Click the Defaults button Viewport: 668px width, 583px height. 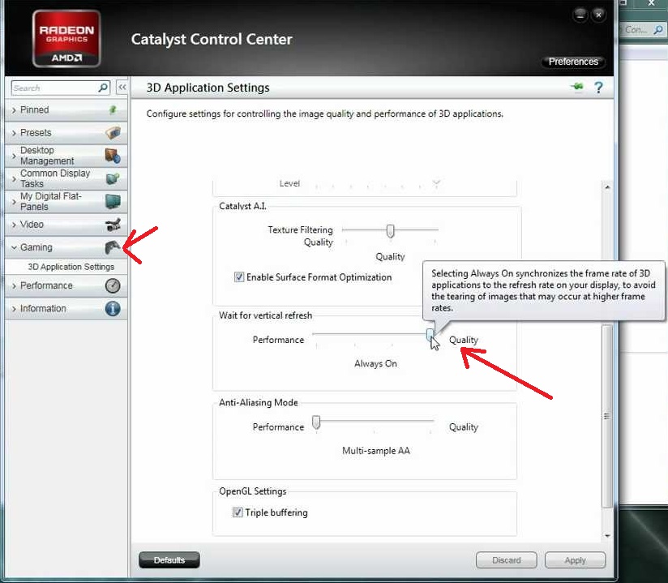pyautogui.click(x=169, y=560)
